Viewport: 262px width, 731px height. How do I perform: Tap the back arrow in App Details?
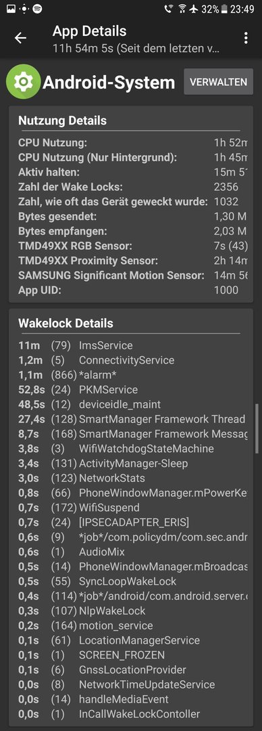(x=20, y=38)
